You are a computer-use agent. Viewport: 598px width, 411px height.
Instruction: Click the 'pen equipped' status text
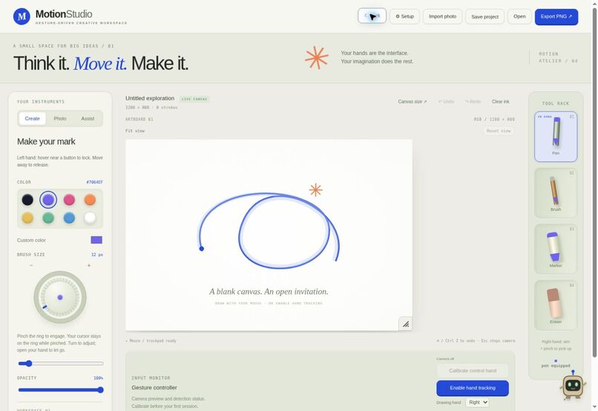pyautogui.click(x=556, y=366)
